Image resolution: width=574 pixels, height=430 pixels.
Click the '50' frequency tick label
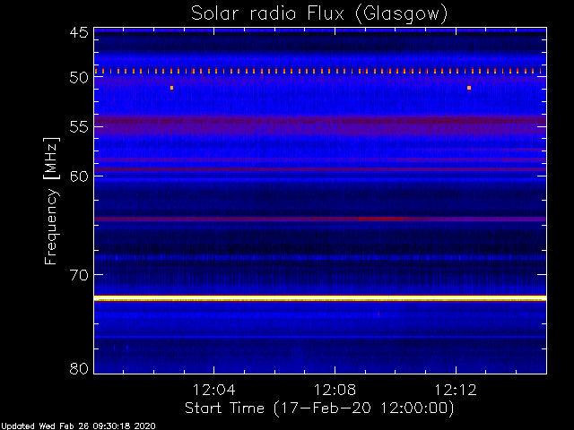coord(79,78)
